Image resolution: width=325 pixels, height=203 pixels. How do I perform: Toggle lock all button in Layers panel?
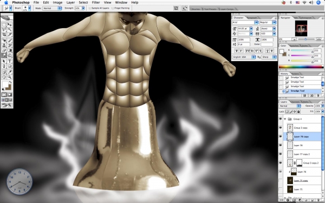click(x=298, y=112)
